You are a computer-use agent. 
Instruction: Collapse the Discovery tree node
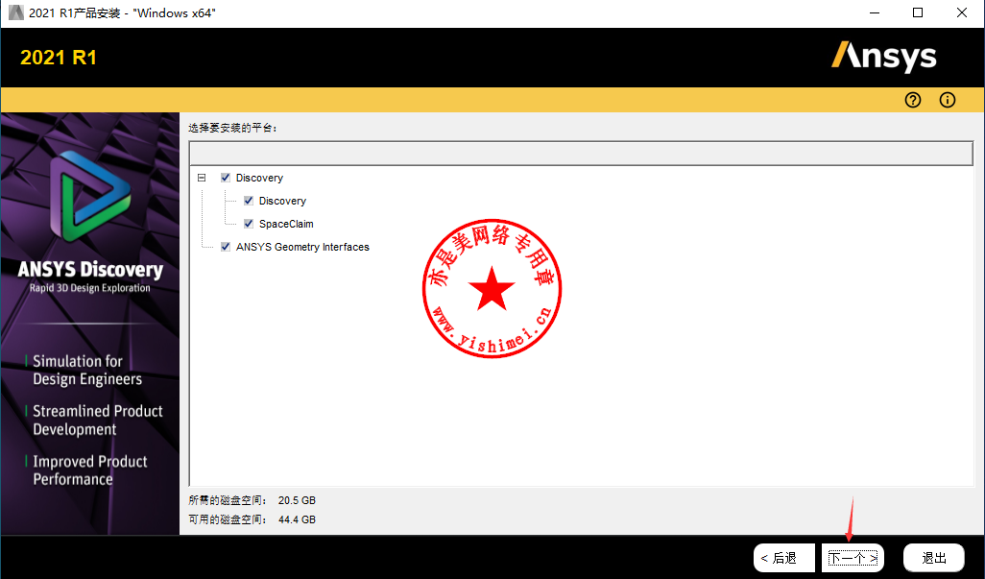point(202,178)
